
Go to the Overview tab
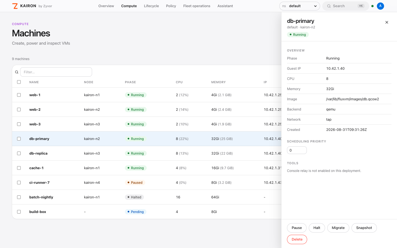tap(106, 6)
